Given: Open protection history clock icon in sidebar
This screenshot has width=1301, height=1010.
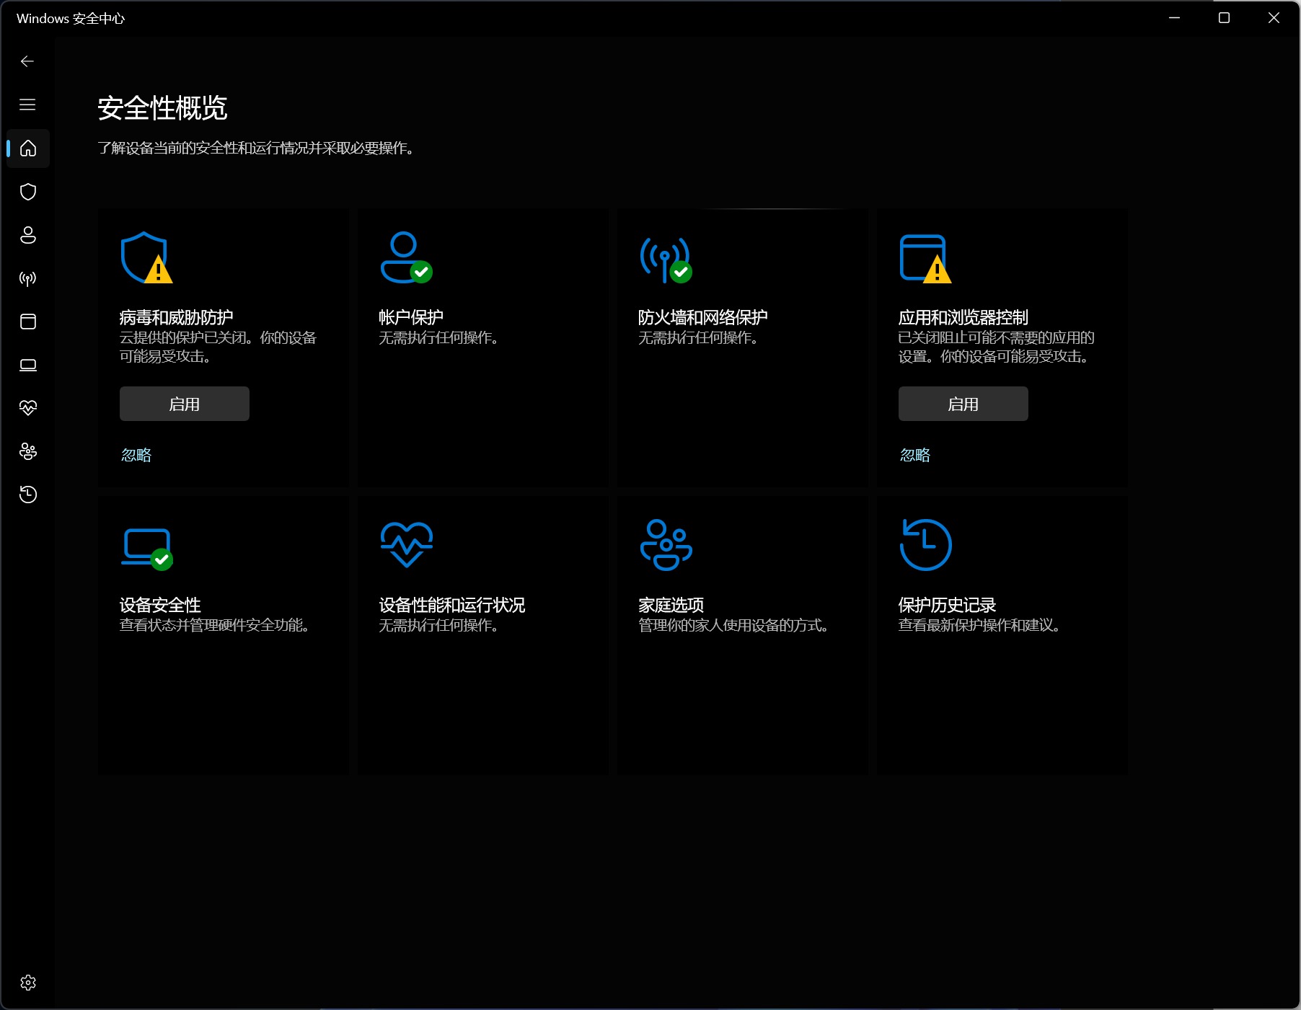Looking at the screenshot, I should click(27, 494).
